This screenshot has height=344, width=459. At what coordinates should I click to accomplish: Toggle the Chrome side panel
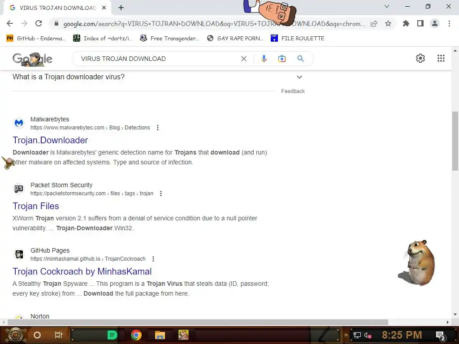(x=420, y=23)
